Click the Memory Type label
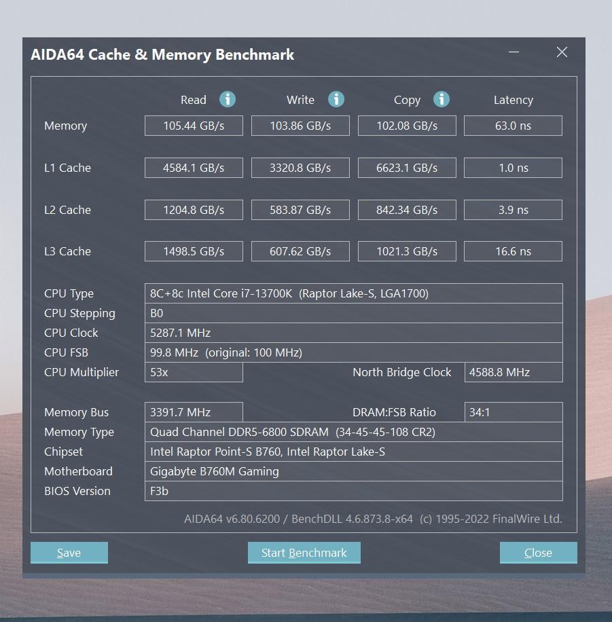This screenshot has width=612, height=622. (79, 433)
